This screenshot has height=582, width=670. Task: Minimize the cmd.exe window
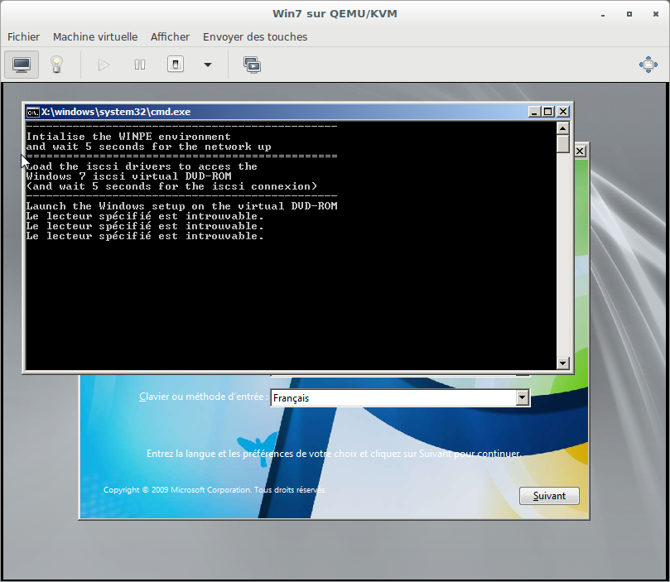[x=533, y=112]
